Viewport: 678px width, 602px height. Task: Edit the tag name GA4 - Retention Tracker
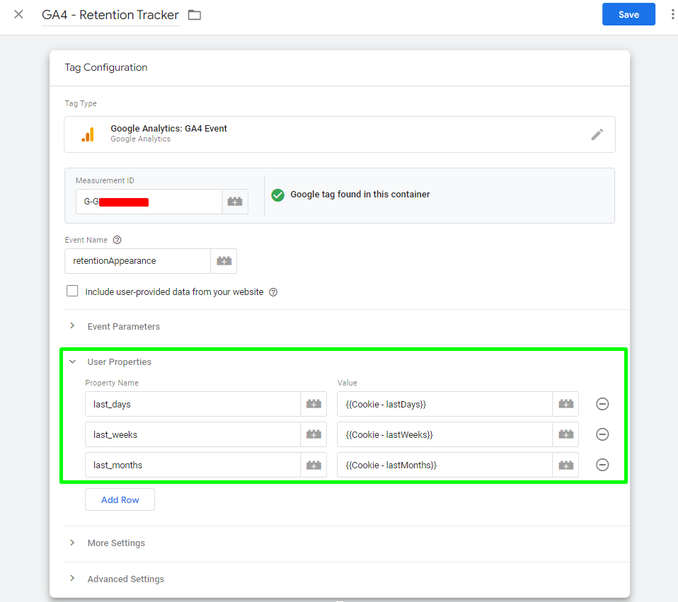110,15
